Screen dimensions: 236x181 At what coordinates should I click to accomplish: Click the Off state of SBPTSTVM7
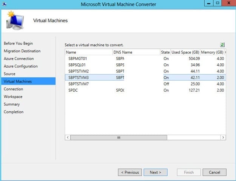[x=166, y=84]
